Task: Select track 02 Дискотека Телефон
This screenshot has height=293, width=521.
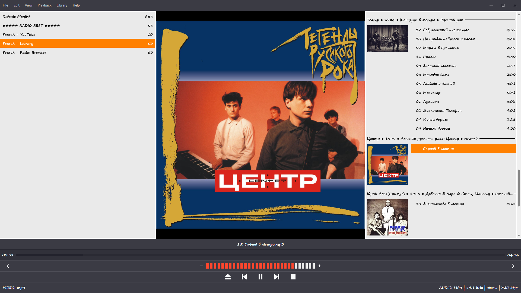Action: click(x=464, y=110)
